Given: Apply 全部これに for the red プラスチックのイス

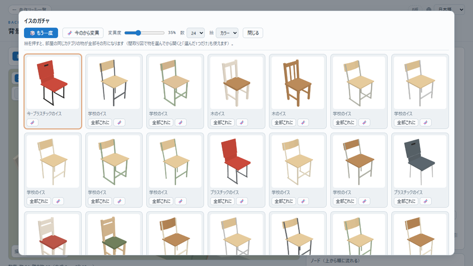Looking at the screenshot, I should pyautogui.click(x=223, y=201).
